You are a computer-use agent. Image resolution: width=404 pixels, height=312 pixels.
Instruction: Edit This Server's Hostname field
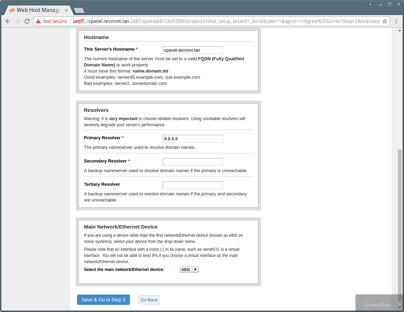point(193,50)
